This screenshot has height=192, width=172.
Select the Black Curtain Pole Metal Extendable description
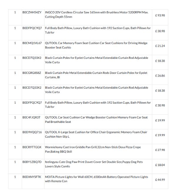pos(96,75)
